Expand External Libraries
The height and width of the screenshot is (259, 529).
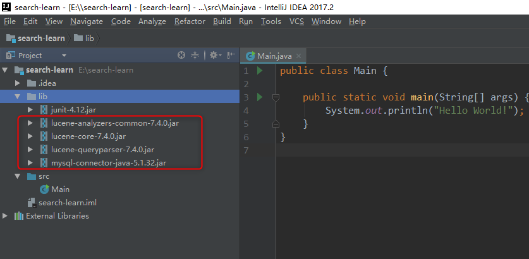click(4, 216)
